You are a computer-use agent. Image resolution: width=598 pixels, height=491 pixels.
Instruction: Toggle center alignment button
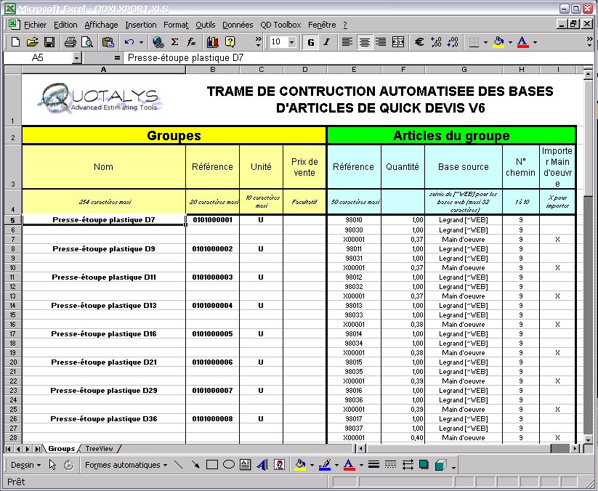click(x=364, y=42)
